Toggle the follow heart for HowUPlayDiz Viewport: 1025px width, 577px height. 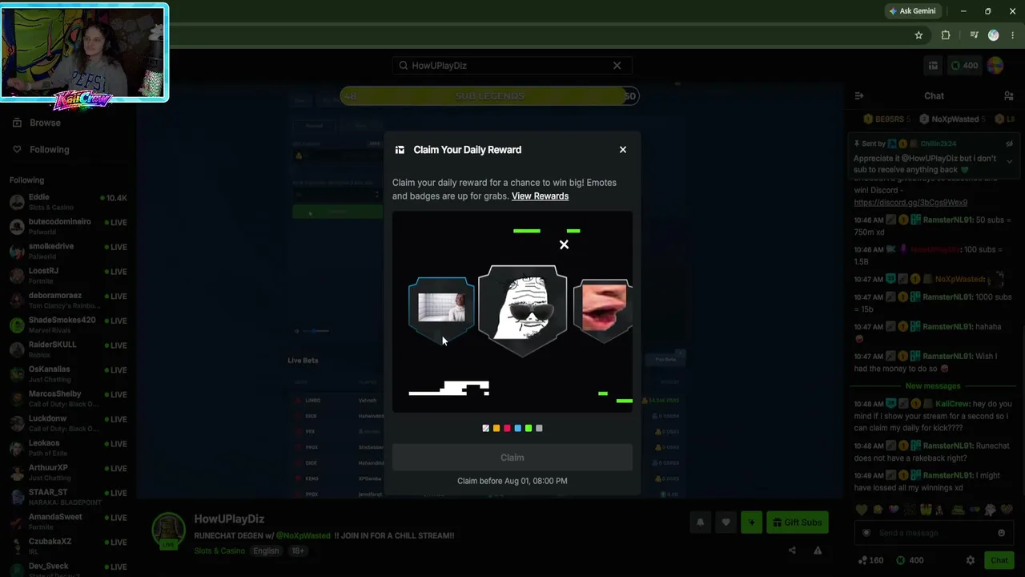click(726, 523)
